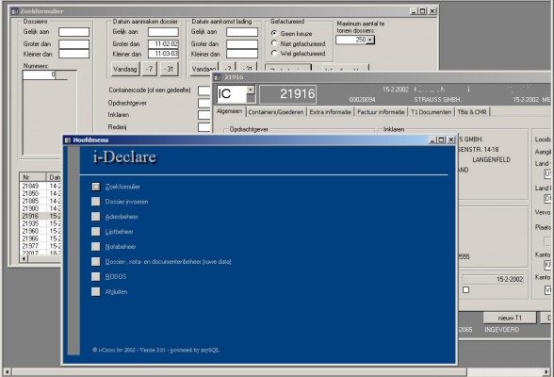The width and height of the screenshot is (554, 377).
Task: Click the -31 button under Datum aanmaken dossier
Action: pyautogui.click(x=170, y=69)
